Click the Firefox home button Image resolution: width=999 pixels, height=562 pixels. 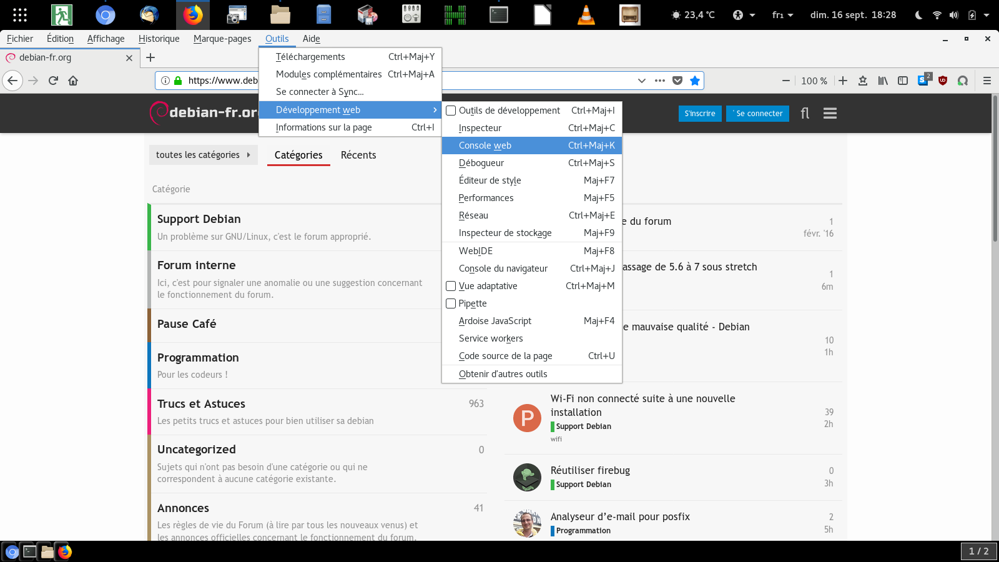tap(73, 81)
